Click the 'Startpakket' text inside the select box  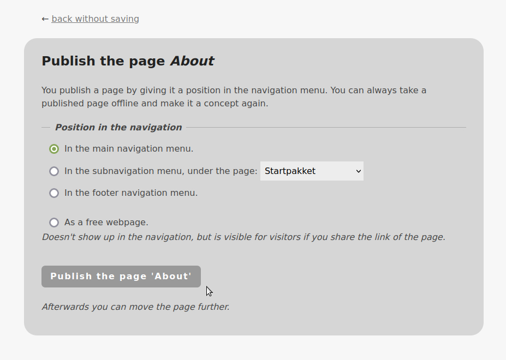coord(290,171)
